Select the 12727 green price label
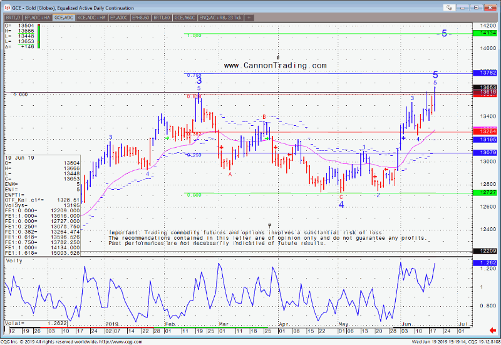The height and width of the screenshot is (345, 501). point(488,193)
